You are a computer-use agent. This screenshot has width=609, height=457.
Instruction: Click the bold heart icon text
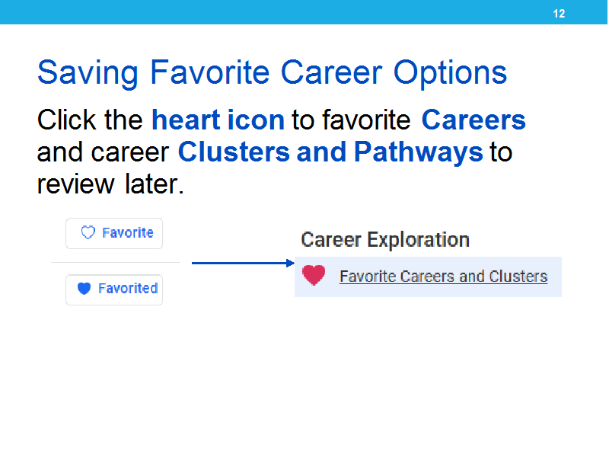click(x=218, y=120)
